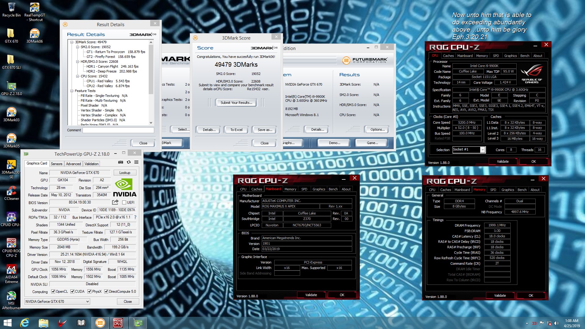Image resolution: width=585 pixels, height=329 pixels.
Task: Open CPUID ROG CPU-Z desktop icon
Action: [x=12, y=247]
